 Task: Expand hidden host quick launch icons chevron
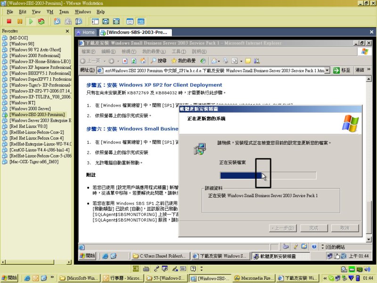pyautogui.click(x=52, y=277)
